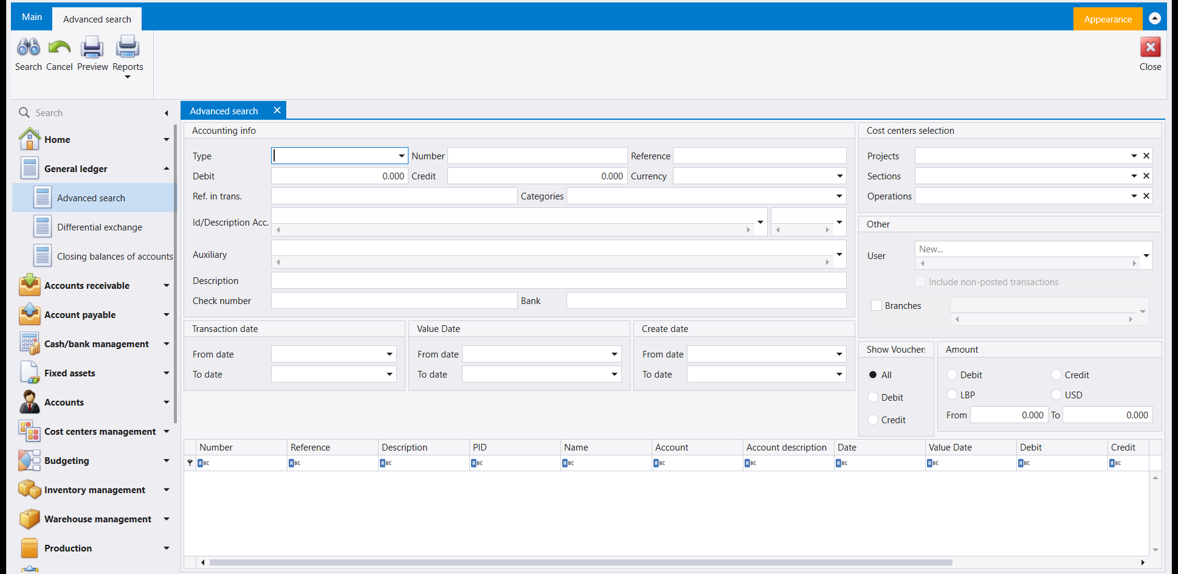Click the Warehouse management box icon
Screen dimensions: 1178x574
click(x=30, y=519)
